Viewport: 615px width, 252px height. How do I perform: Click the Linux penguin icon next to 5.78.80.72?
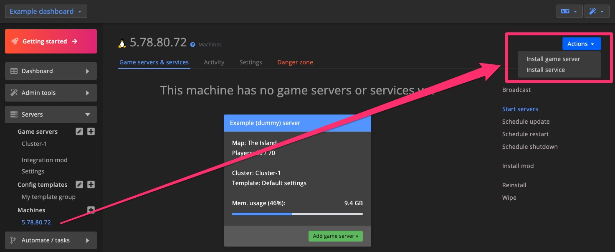coord(121,42)
